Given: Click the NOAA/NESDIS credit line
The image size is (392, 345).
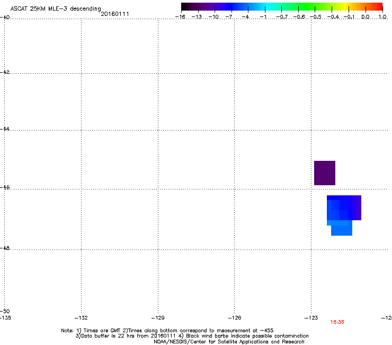Looking at the screenshot, I should coord(229,342).
